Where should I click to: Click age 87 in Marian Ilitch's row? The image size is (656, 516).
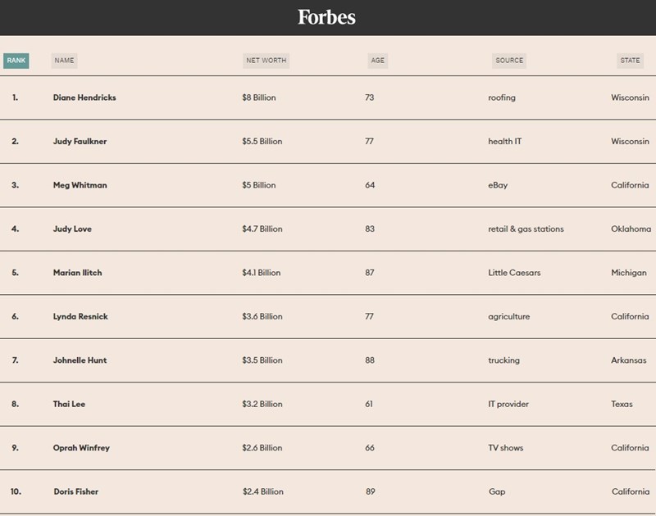point(370,273)
